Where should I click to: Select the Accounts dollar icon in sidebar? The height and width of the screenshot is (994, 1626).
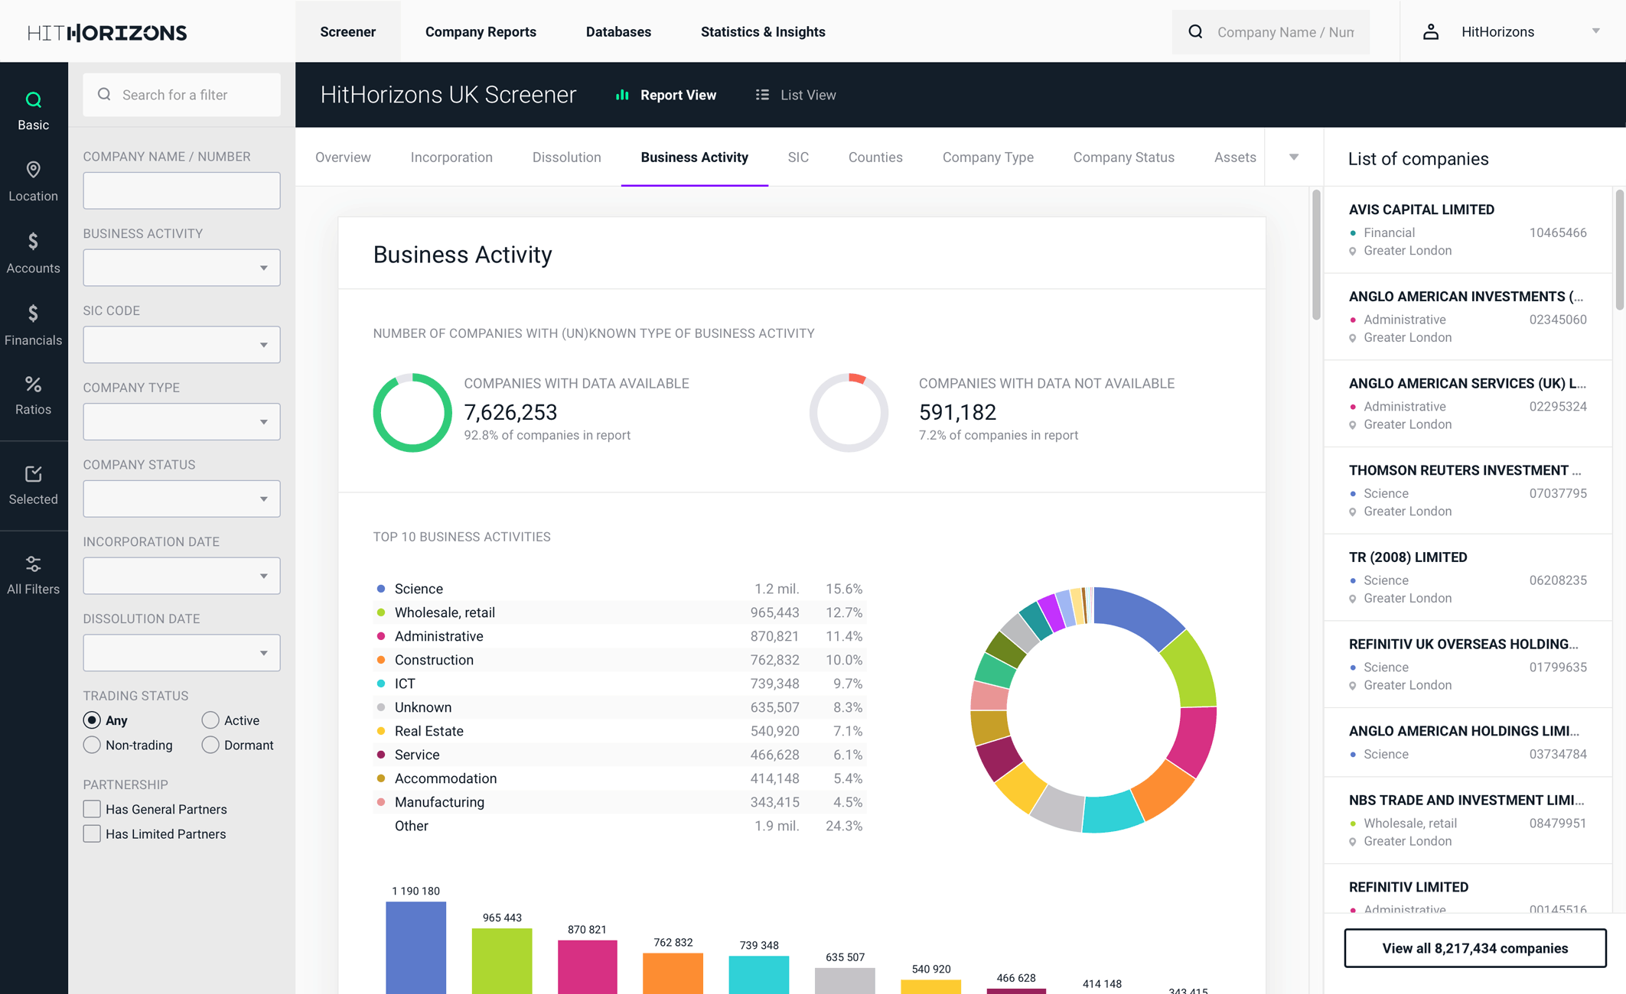point(33,242)
